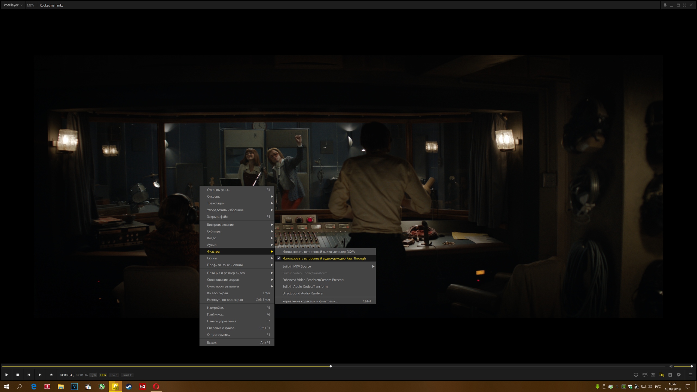
Task: Toggle the HDR indicator badge
Action: [103, 375]
